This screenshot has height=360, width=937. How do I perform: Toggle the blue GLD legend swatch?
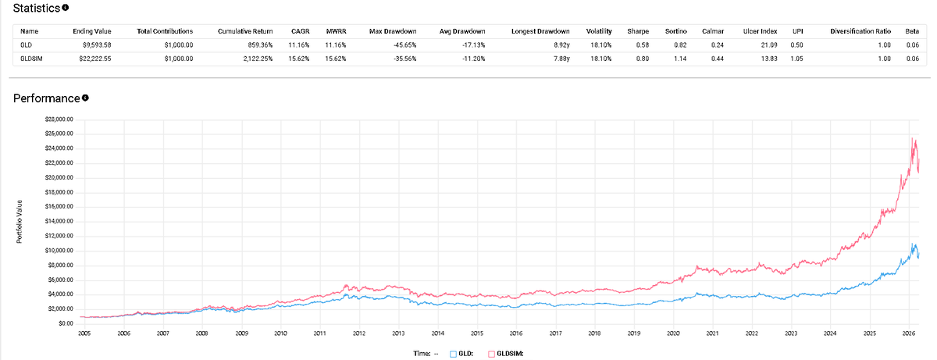pos(453,353)
